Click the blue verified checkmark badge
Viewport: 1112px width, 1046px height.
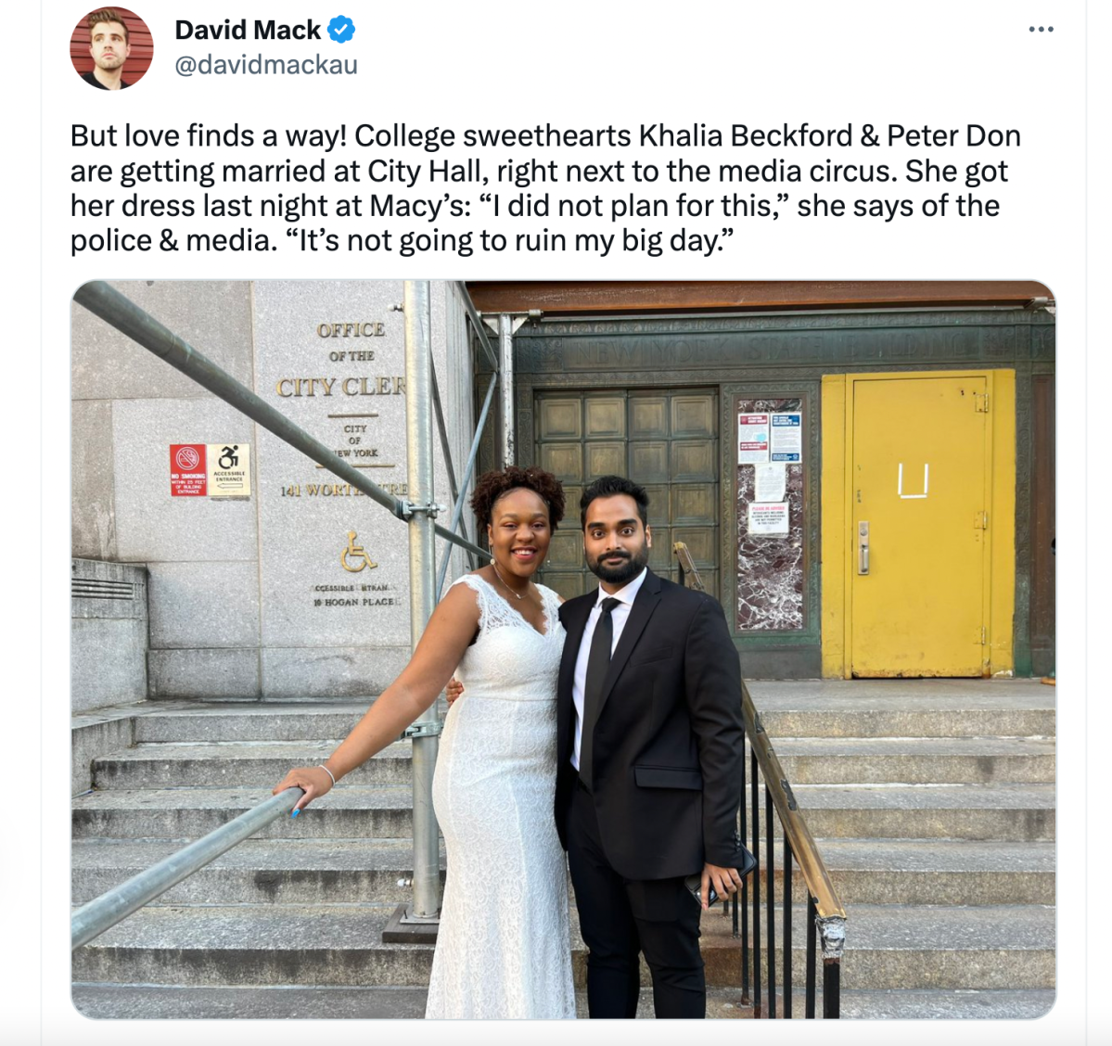tap(341, 30)
